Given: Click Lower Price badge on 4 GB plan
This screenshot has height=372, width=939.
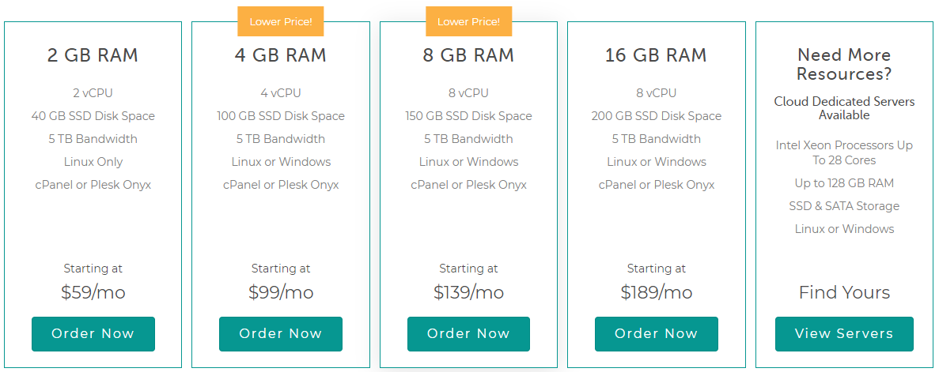Looking at the screenshot, I should point(281,22).
